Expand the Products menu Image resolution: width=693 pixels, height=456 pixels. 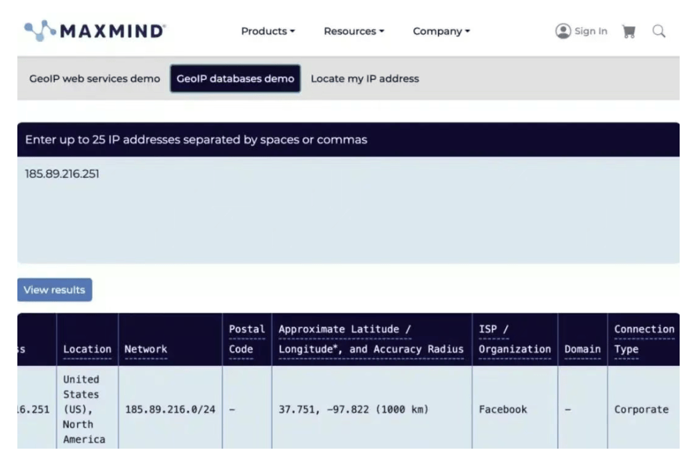[268, 31]
